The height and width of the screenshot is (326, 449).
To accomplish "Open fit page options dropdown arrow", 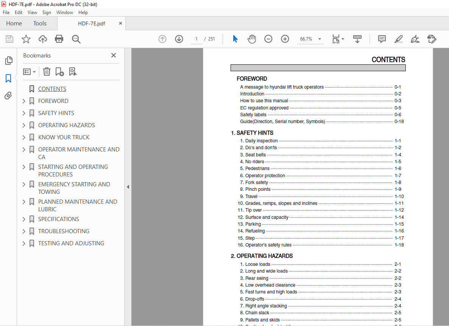I will pos(343,39).
